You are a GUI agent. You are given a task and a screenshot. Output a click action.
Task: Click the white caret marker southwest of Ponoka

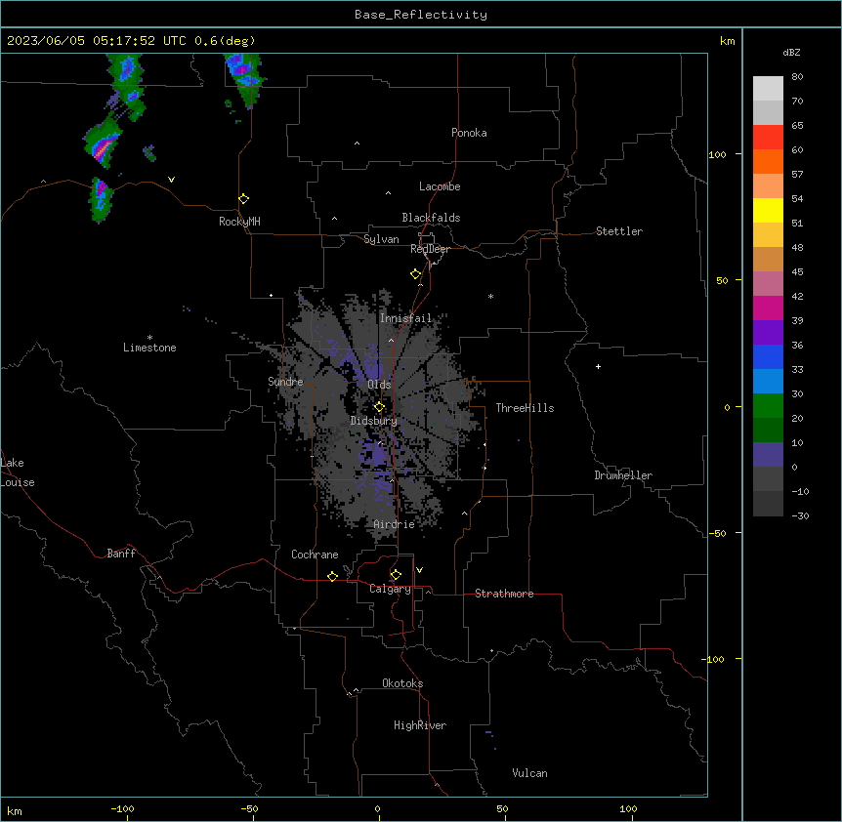[358, 144]
